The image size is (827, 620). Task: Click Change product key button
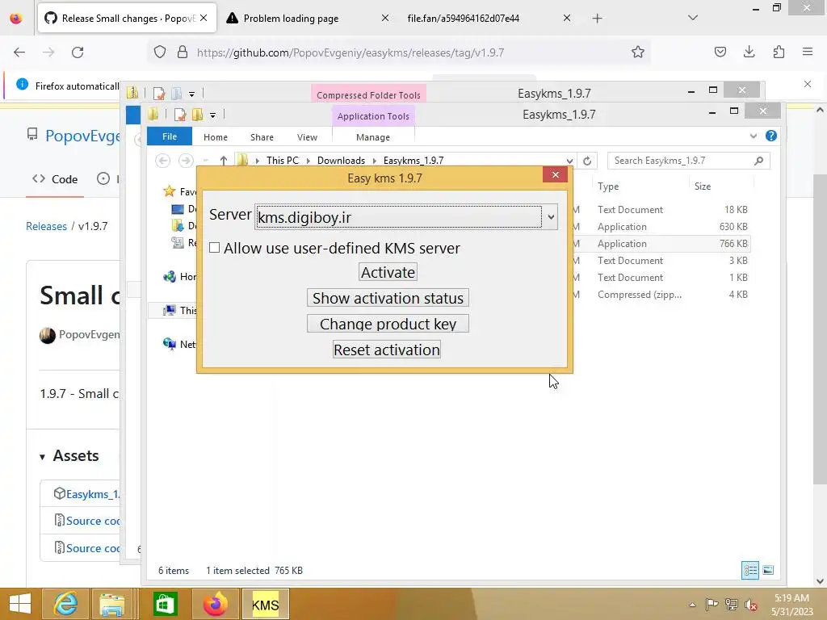coord(388,324)
